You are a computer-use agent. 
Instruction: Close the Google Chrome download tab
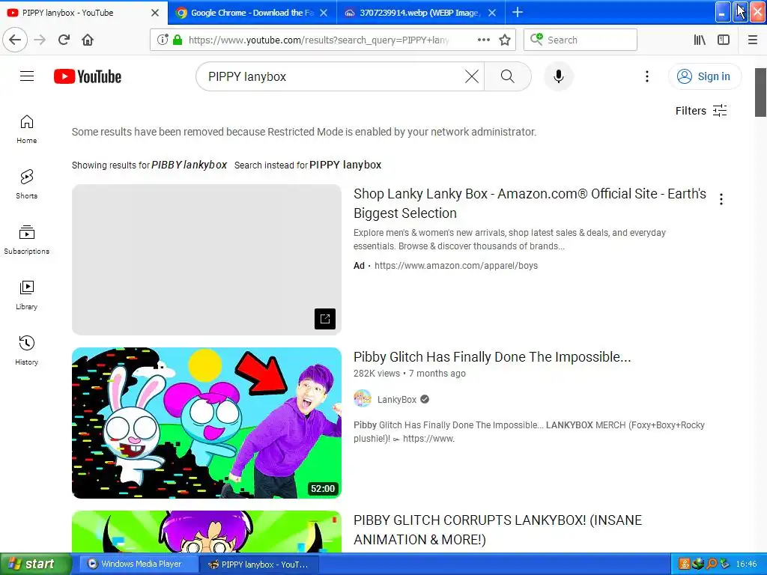point(324,13)
